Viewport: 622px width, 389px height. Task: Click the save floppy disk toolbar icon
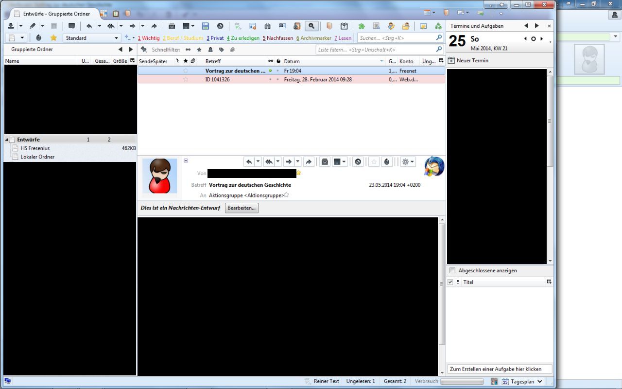(206, 26)
